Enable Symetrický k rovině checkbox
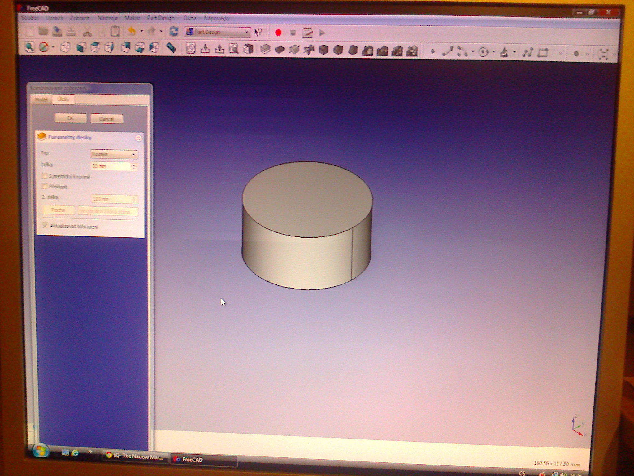 (45, 176)
